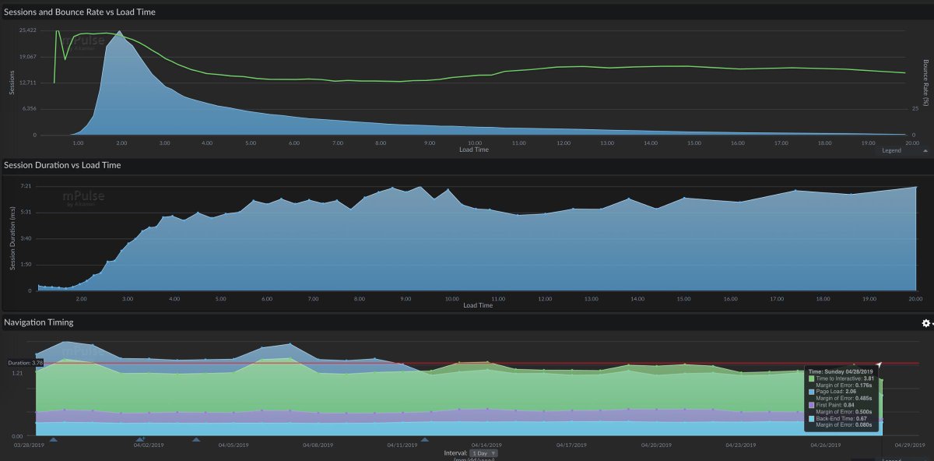Click the blue Page Load swatch in tooltip
Viewport: 934px width, 461px height.
tap(812, 392)
